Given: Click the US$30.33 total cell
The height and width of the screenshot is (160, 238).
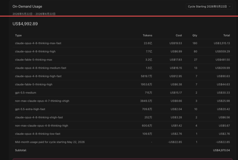Looking at the screenshot, I should pos(223,93).
